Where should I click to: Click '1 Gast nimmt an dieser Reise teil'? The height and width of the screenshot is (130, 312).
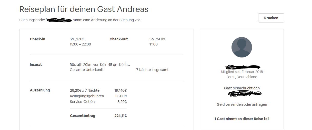click(x=241, y=119)
